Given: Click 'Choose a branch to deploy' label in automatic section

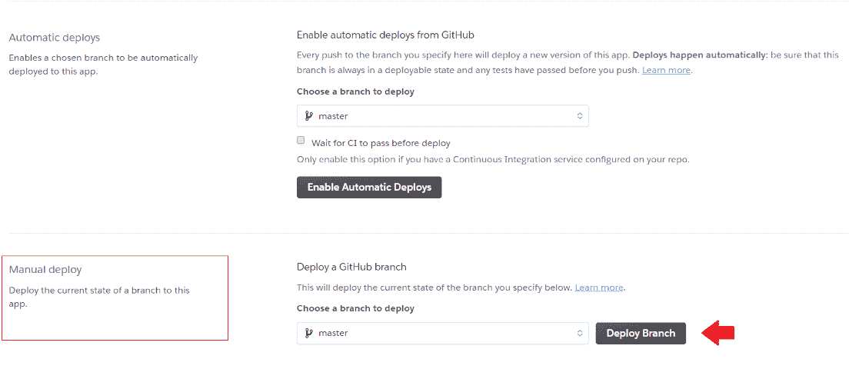Looking at the screenshot, I should [355, 91].
